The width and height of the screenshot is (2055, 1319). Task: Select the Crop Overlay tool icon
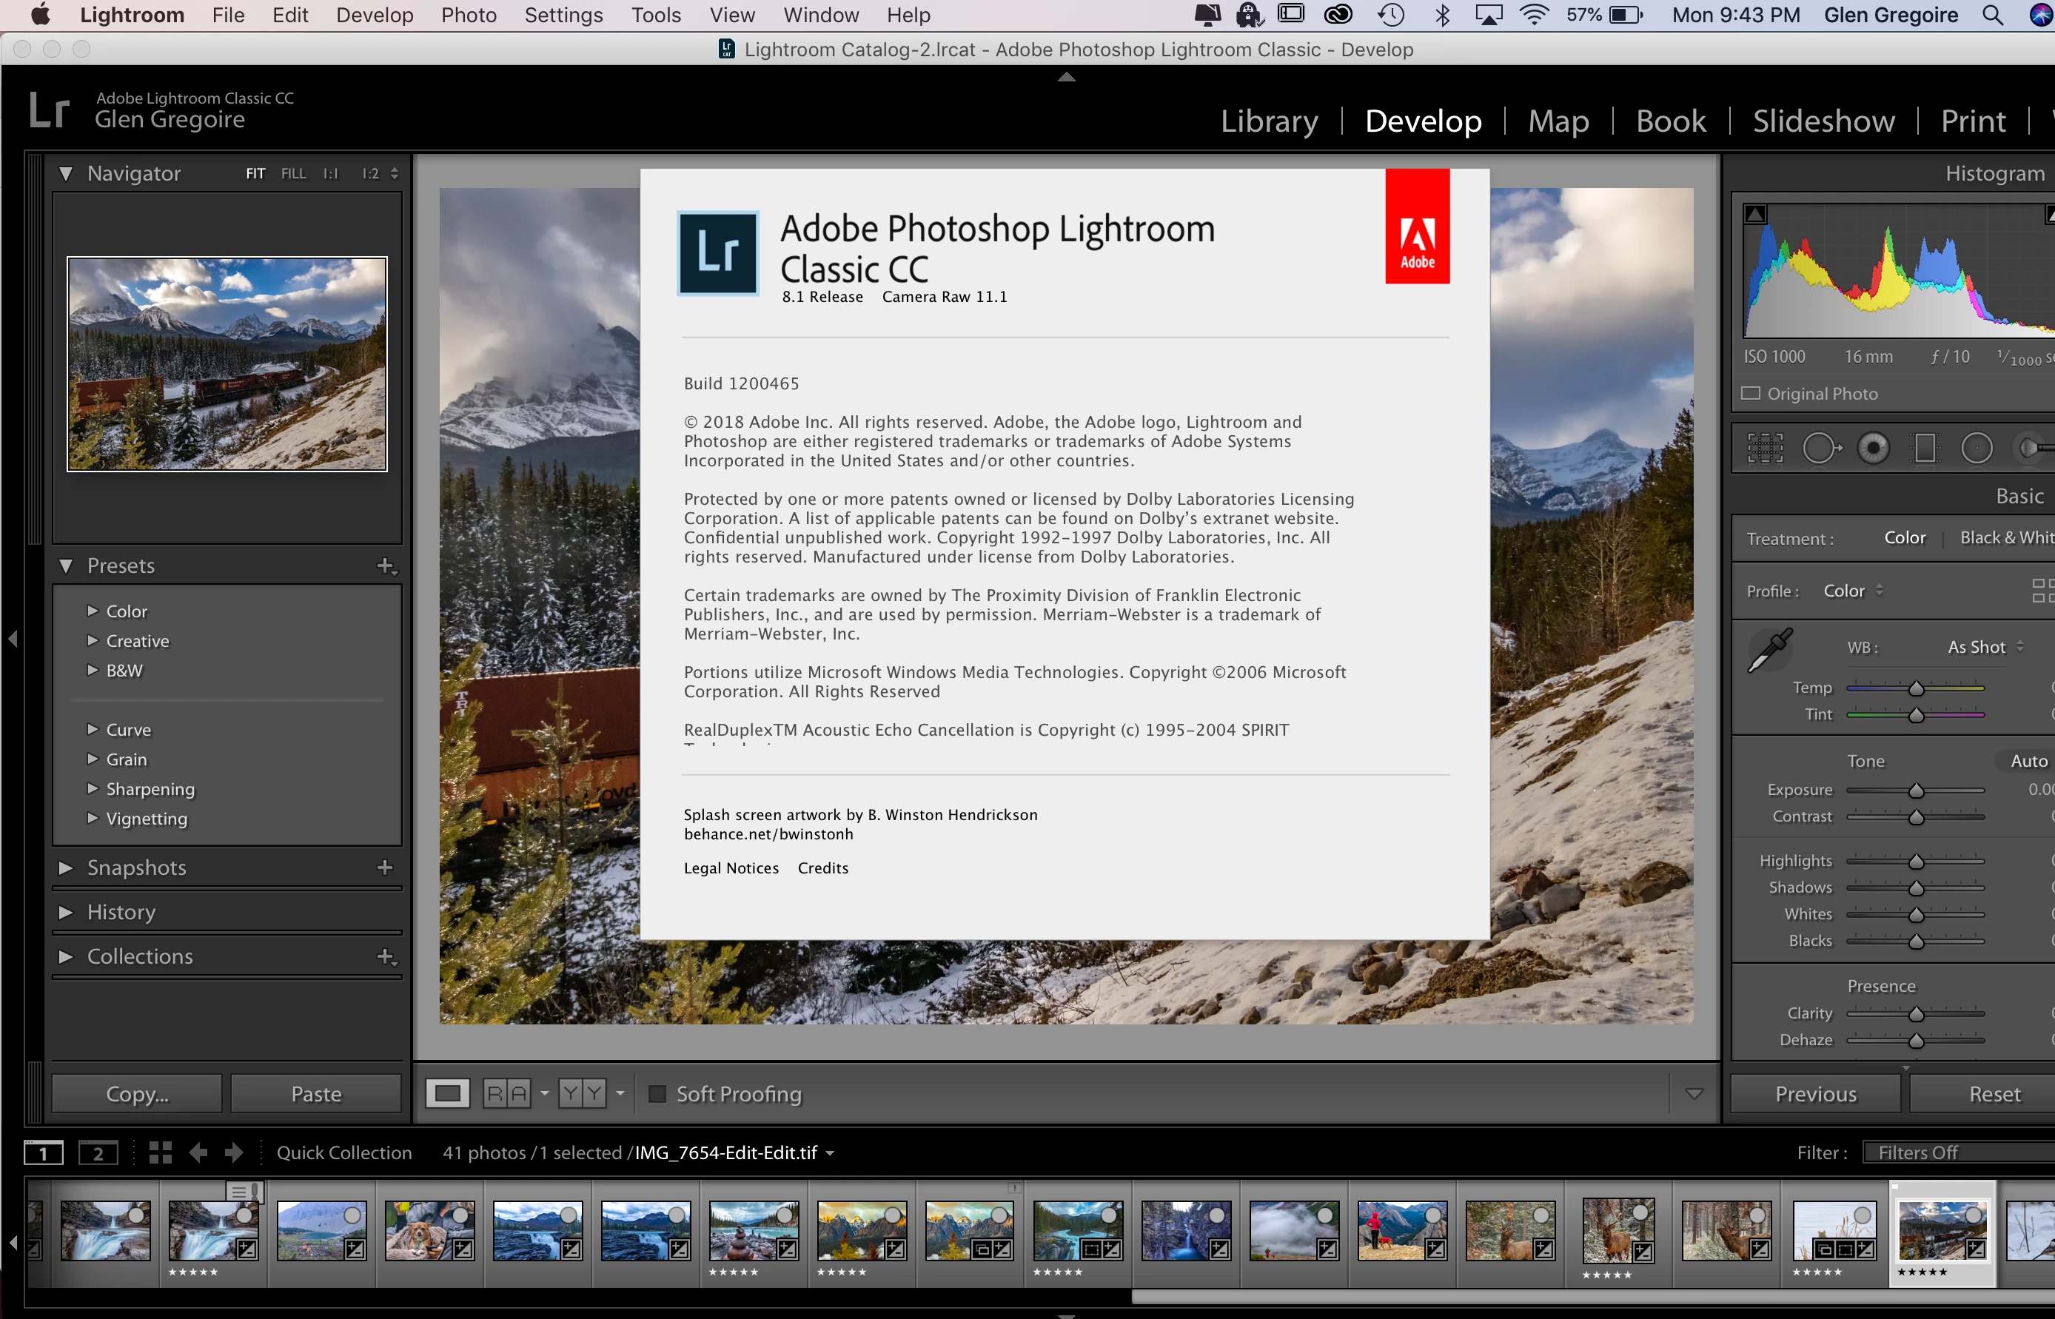coord(1765,448)
